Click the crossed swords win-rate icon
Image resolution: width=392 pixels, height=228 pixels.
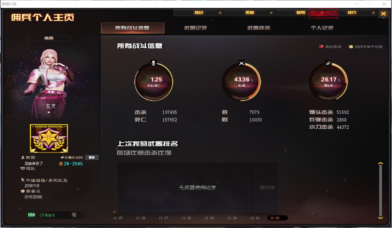(241, 63)
